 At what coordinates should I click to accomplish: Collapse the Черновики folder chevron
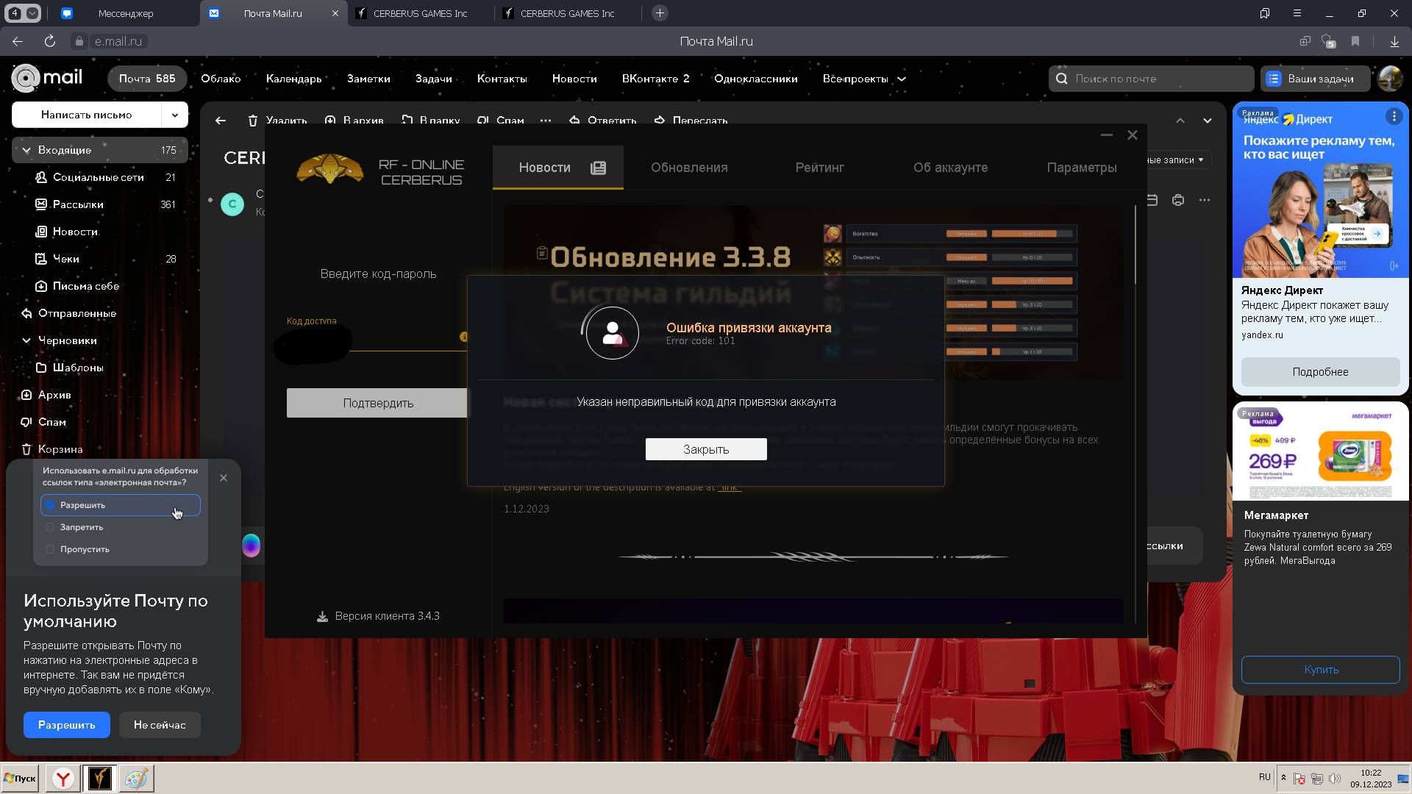point(26,340)
